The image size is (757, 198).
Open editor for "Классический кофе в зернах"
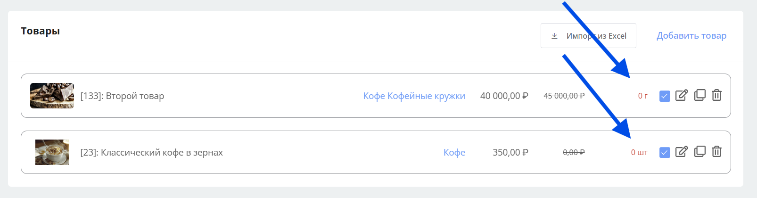(682, 152)
